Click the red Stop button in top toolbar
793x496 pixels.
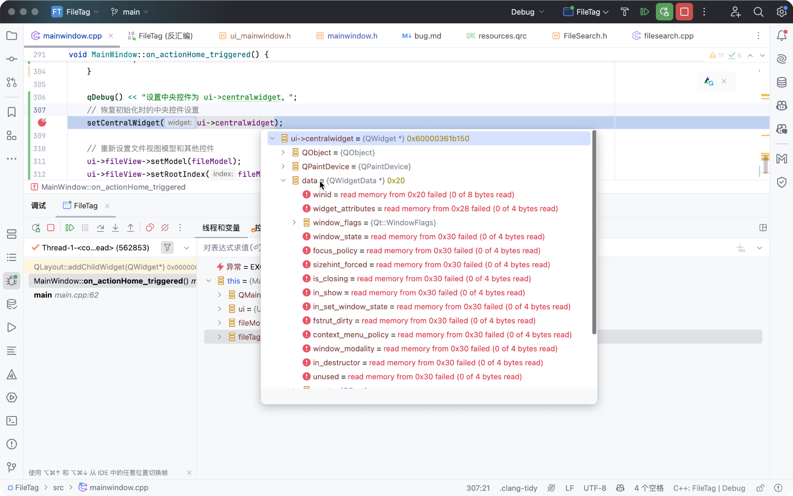pos(684,12)
